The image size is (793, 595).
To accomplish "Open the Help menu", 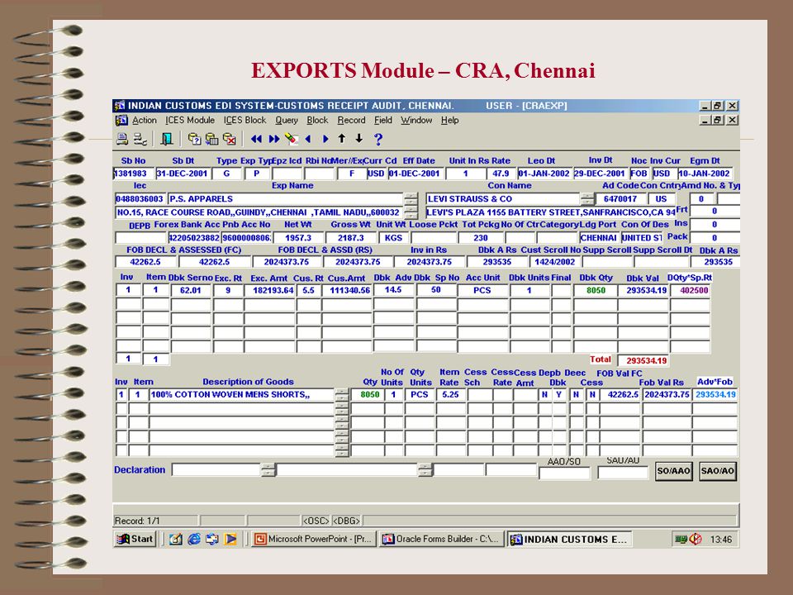I will point(449,121).
